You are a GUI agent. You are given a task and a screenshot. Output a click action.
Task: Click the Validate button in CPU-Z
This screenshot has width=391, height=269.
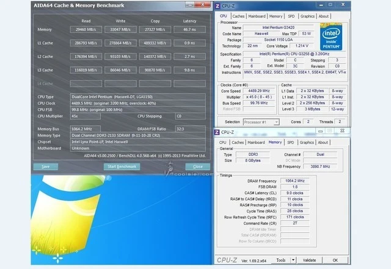click(x=309, y=260)
